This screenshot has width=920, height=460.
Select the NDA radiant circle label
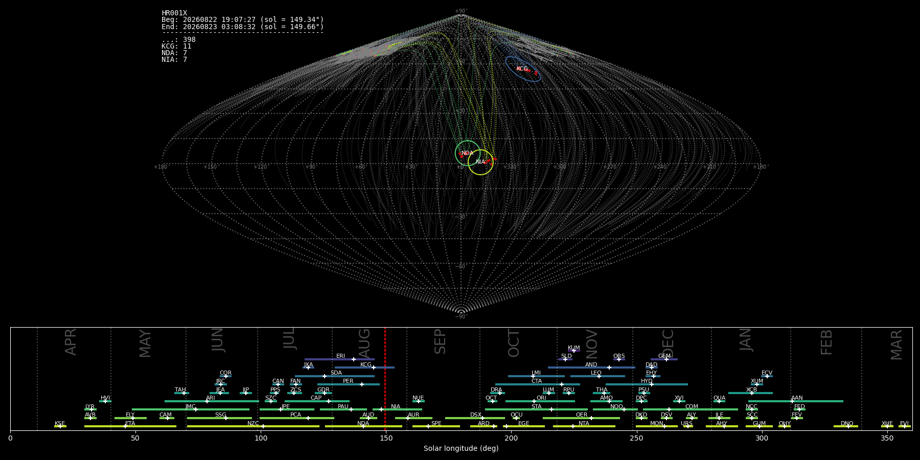(467, 153)
